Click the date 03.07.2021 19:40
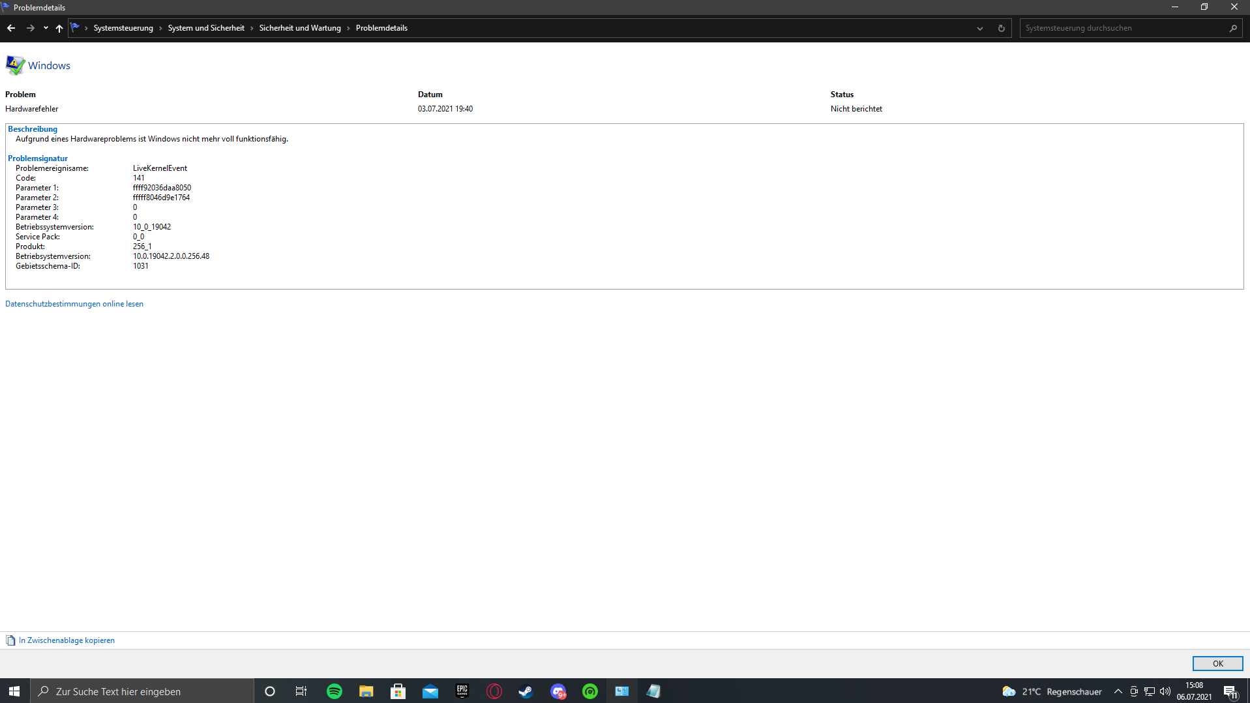Screen dimensions: 1250x703 (445, 109)
